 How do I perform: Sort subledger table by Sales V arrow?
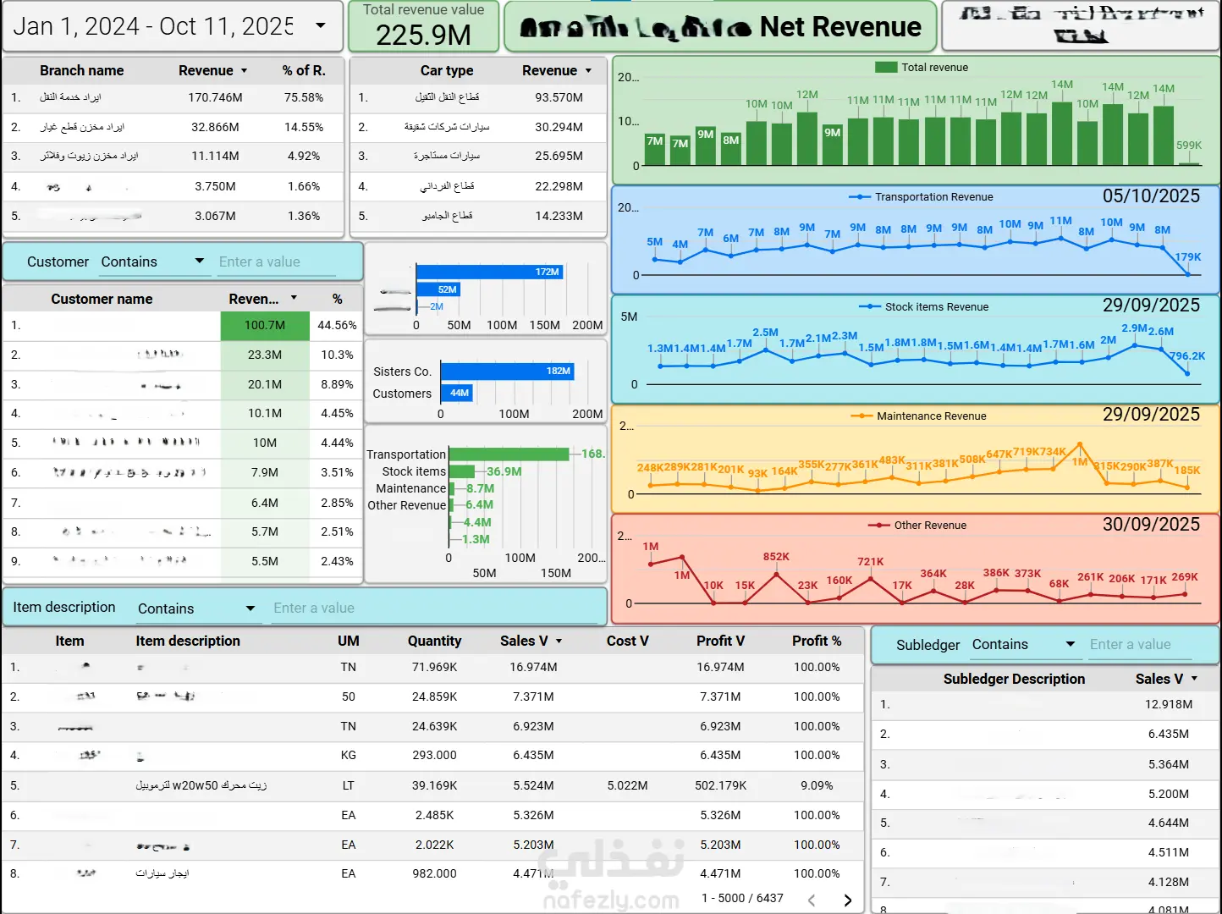pyautogui.click(x=1195, y=679)
